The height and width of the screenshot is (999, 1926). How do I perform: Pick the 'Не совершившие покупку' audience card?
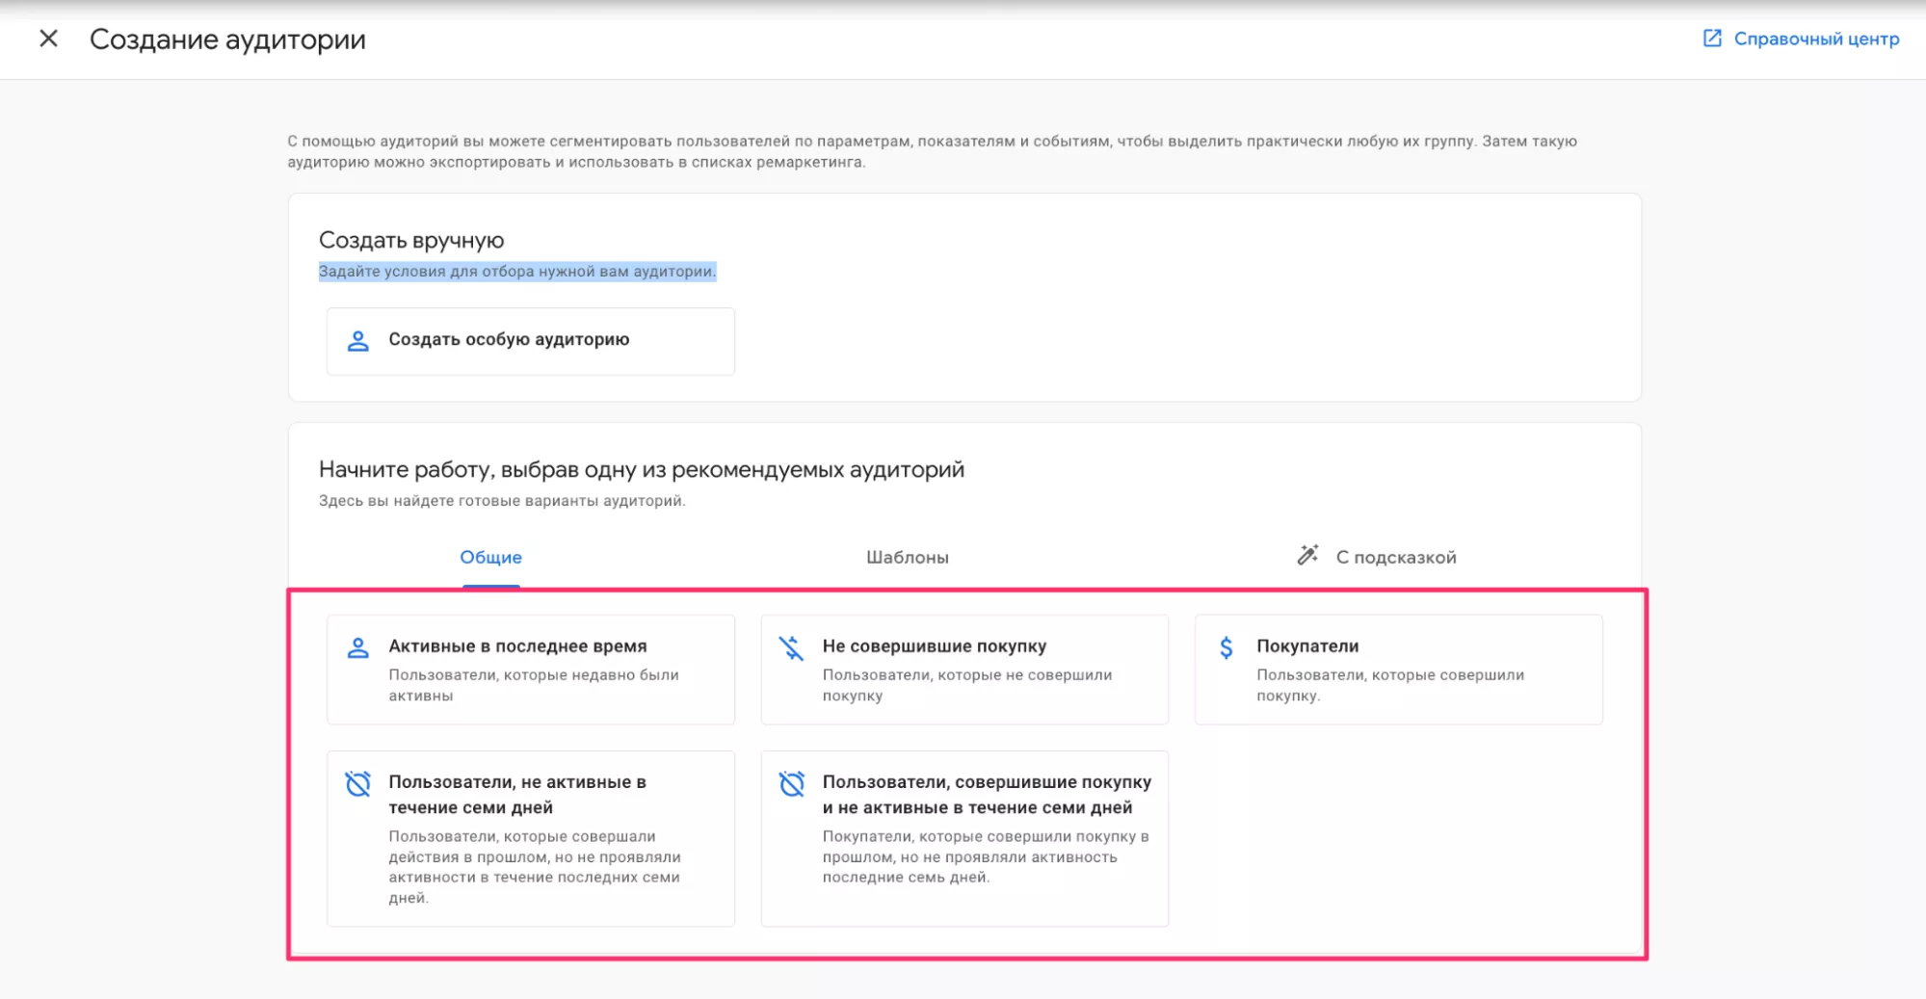coord(963,669)
